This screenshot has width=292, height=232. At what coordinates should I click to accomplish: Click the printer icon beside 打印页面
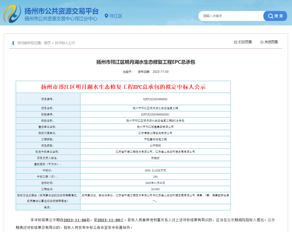click(236, 42)
